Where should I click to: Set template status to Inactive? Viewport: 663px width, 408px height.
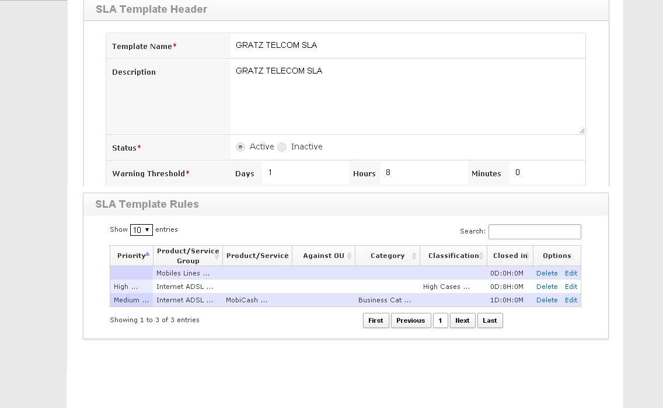pos(282,147)
